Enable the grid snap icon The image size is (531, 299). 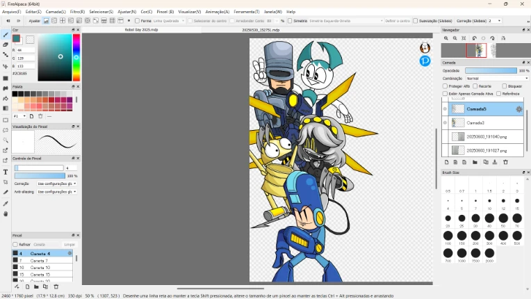tap(112, 21)
